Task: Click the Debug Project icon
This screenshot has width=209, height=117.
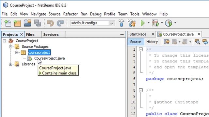Action: pos(155,23)
